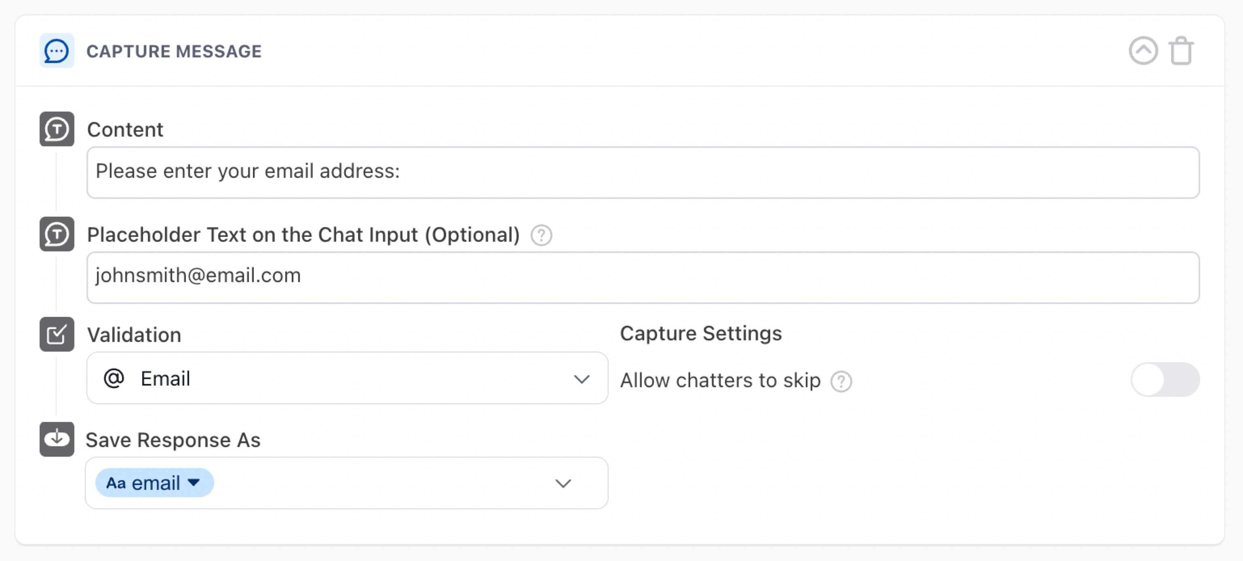Viewport: 1243px width, 561px height.
Task: Enable Allow chatters to skip toggle
Action: click(1165, 380)
